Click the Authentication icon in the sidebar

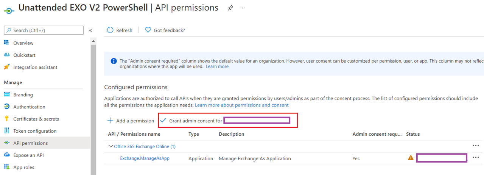click(6, 107)
